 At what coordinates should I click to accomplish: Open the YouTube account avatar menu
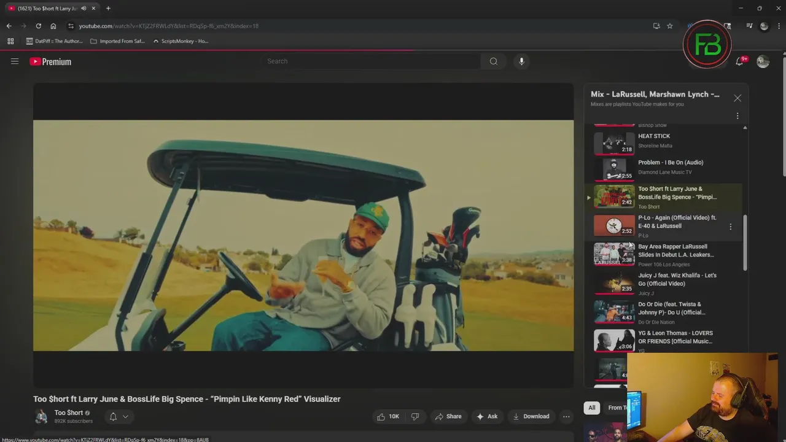click(763, 61)
